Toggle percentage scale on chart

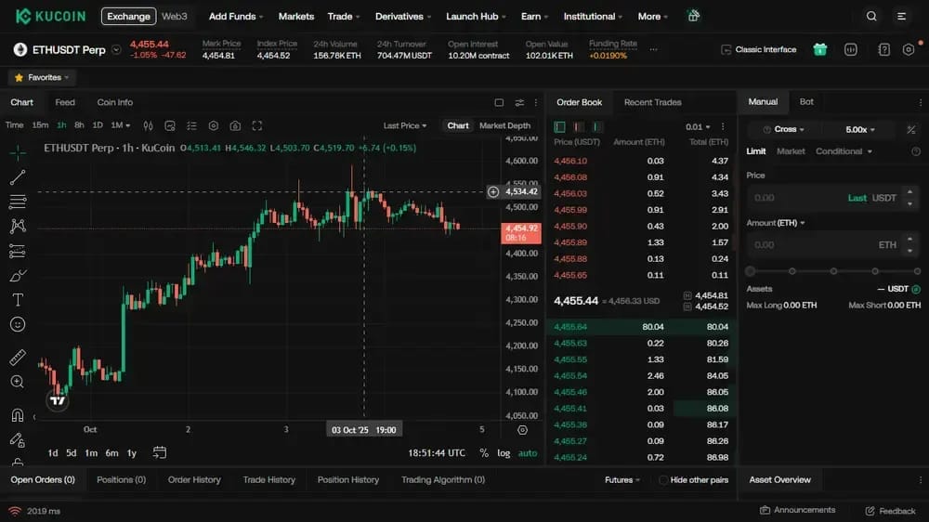click(x=484, y=452)
